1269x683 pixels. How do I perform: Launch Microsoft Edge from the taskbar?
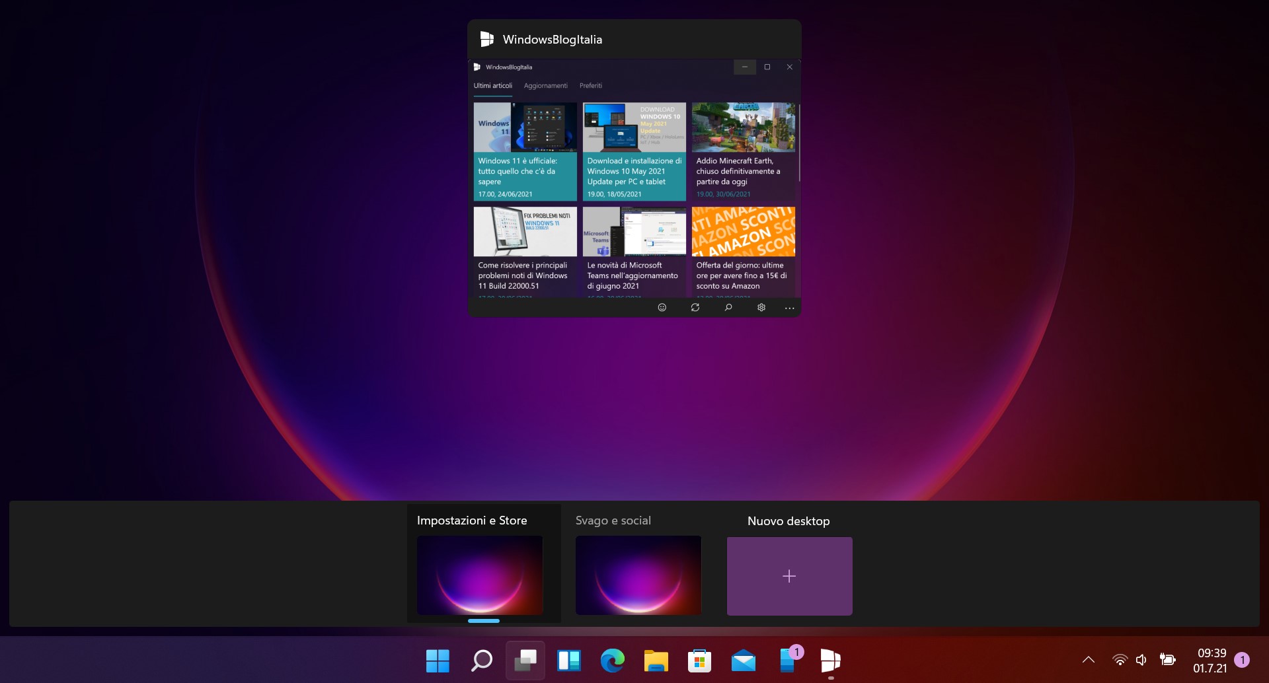(613, 661)
